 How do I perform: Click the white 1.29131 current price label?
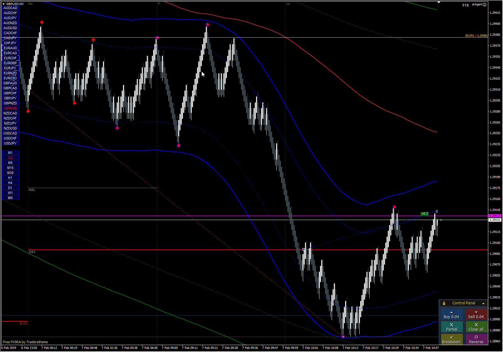(495, 220)
